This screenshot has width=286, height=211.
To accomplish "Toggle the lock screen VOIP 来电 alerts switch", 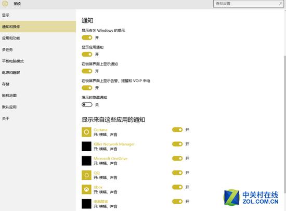I will click(87, 88).
